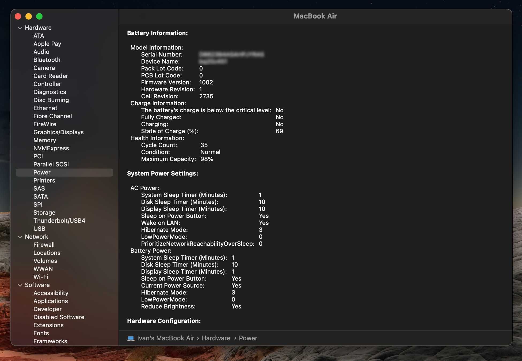Select the blurred Serial Number value
The height and width of the screenshot is (361, 522).
click(231, 54)
